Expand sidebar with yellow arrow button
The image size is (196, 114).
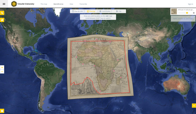pyautogui.click(x=194, y=106)
